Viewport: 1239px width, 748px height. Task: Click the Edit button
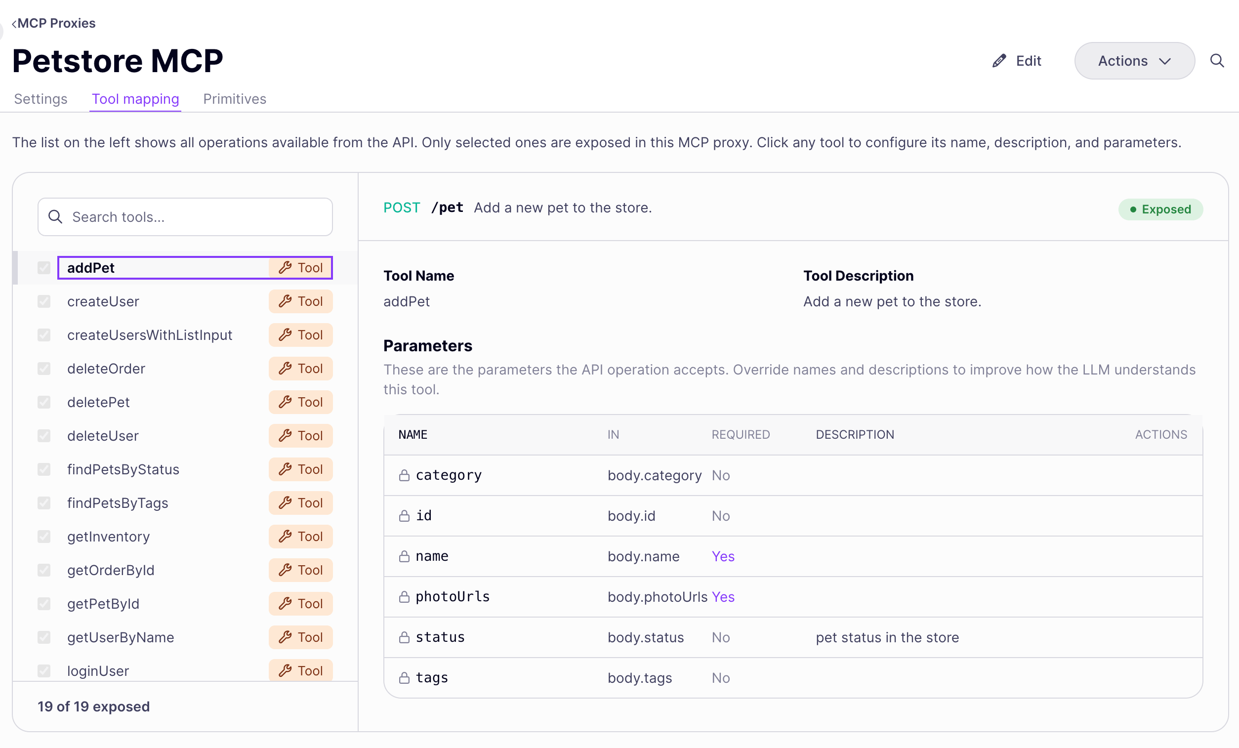(1016, 61)
